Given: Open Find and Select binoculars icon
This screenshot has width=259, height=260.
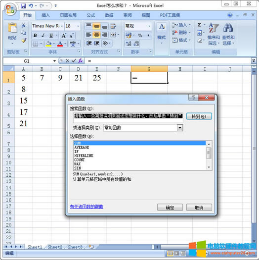Looking at the screenshot, I should (228, 28).
